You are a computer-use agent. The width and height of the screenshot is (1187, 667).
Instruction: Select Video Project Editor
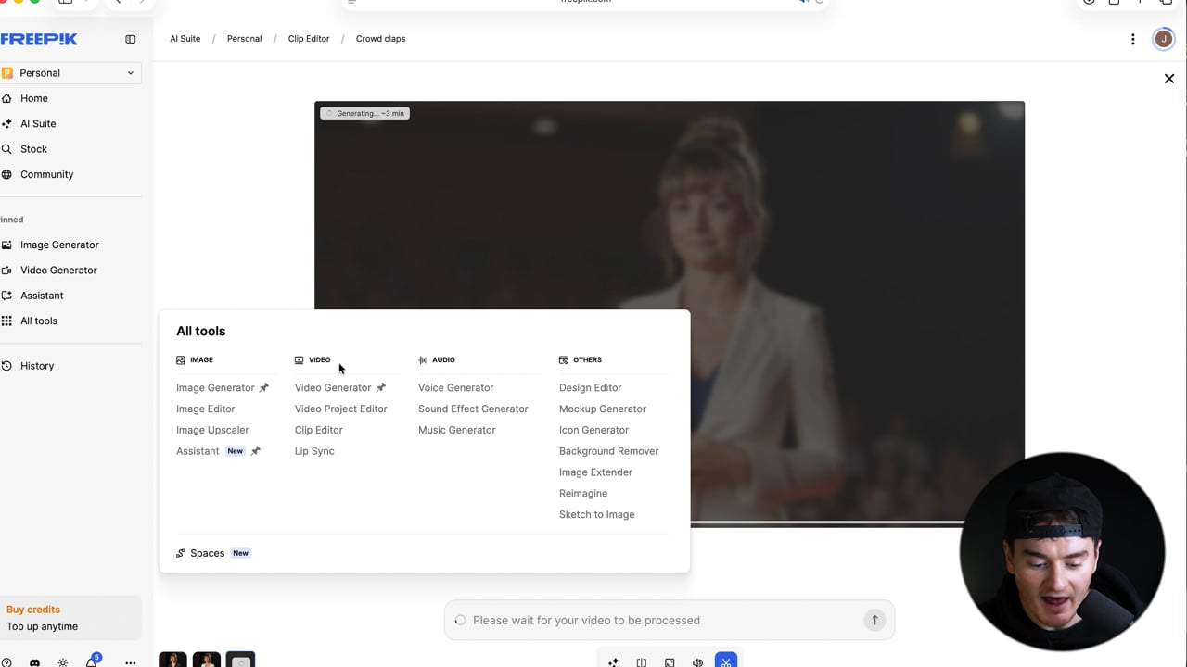click(341, 409)
